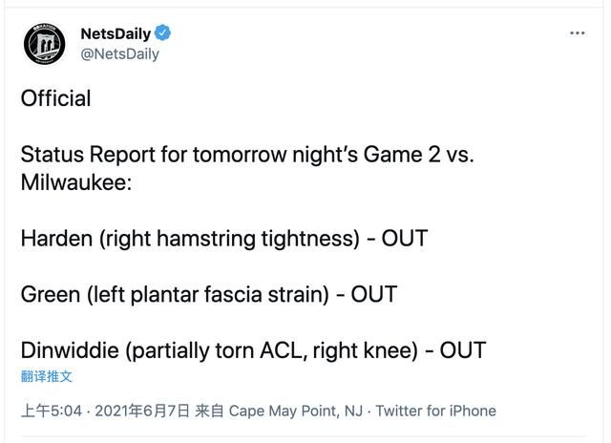Open the Cape May Point, NJ location
611x443 pixels.
(296, 411)
